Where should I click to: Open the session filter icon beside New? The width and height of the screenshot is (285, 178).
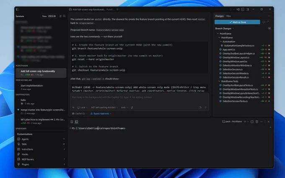click(60, 16)
